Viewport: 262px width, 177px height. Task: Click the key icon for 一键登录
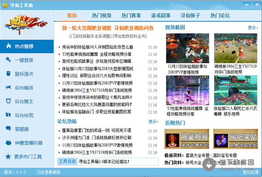coord(8,60)
